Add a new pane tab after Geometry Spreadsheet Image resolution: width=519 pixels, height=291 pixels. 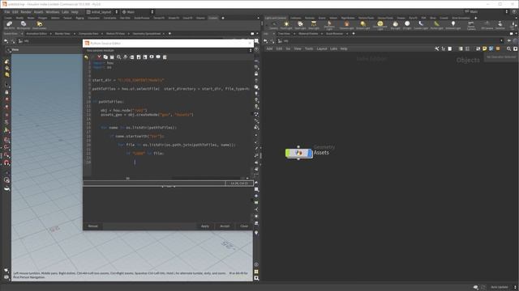point(169,34)
